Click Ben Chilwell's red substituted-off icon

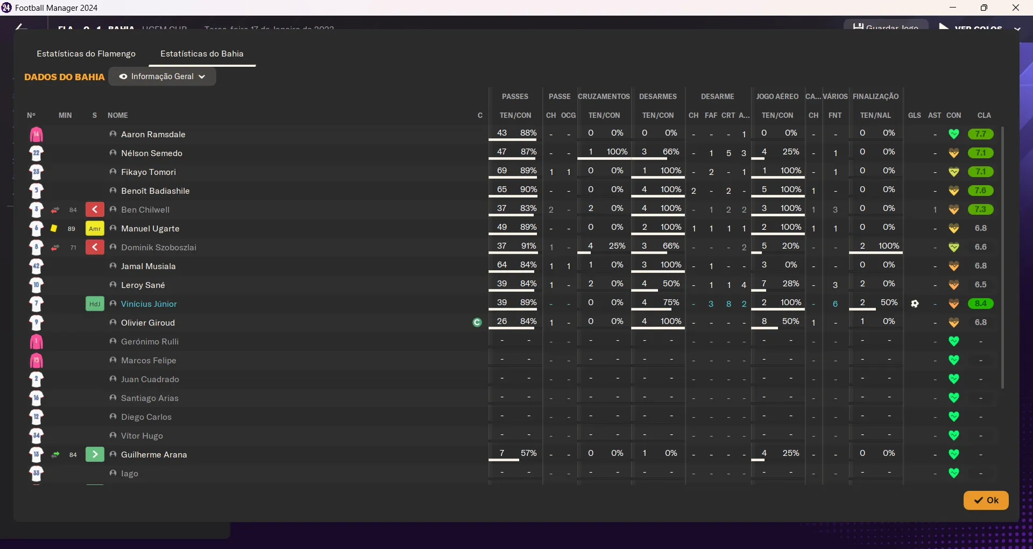pos(95,209)
